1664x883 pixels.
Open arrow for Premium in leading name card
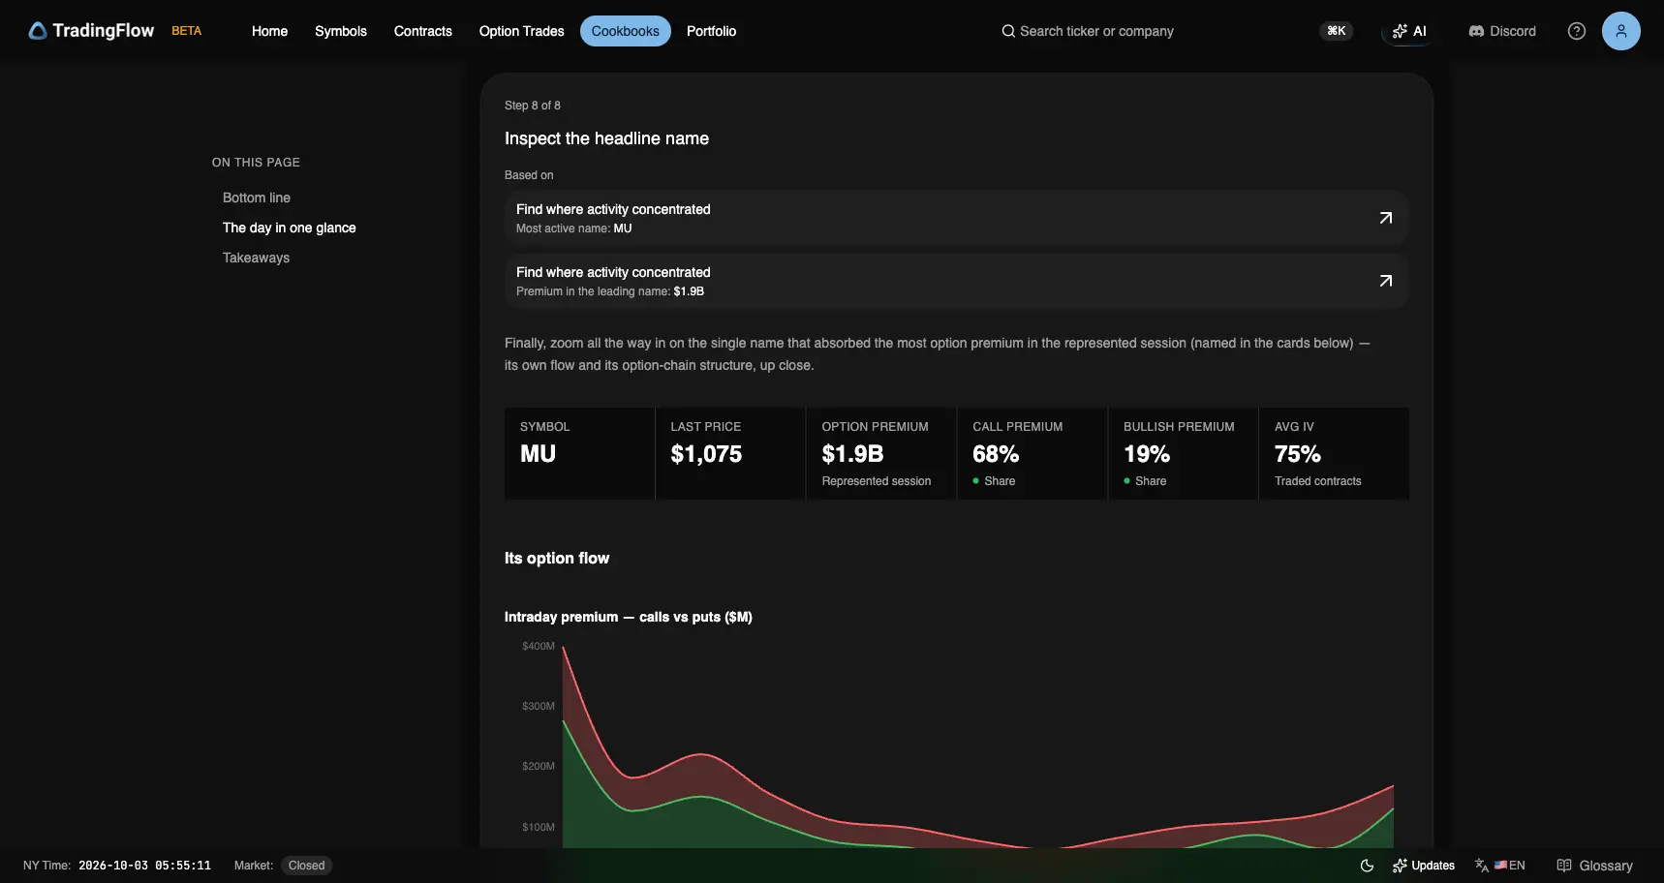[1386, 281]
